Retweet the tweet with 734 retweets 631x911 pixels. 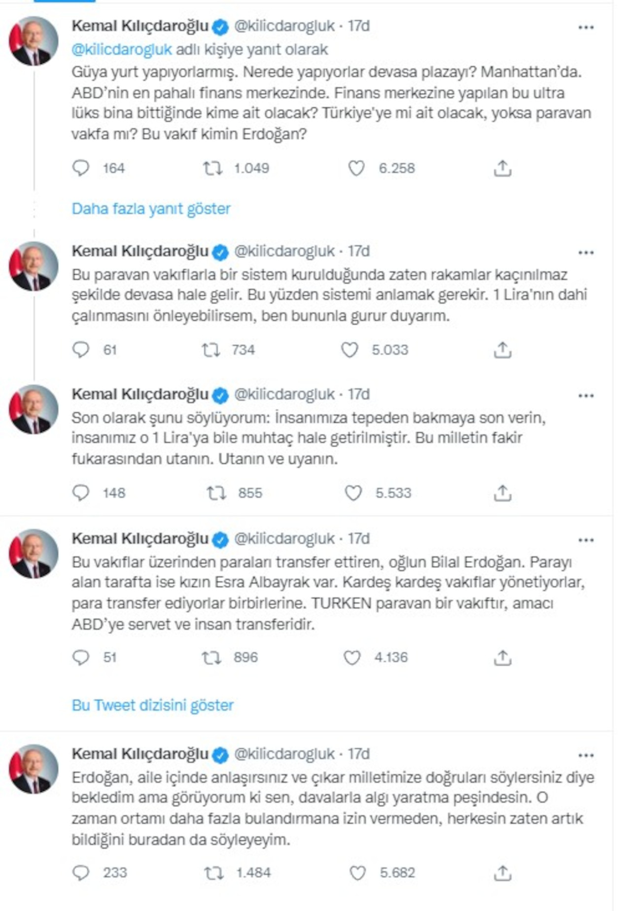click(211, 350)
